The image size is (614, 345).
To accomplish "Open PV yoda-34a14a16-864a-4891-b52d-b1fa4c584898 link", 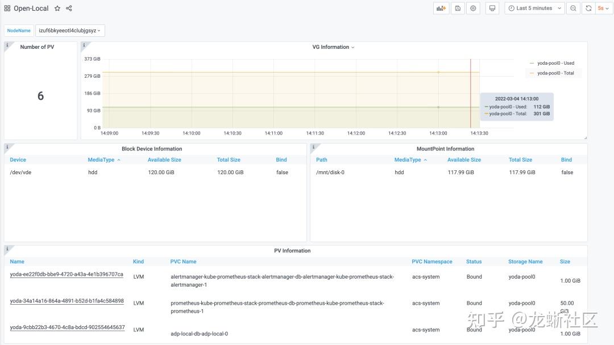I will coord(67,301).
